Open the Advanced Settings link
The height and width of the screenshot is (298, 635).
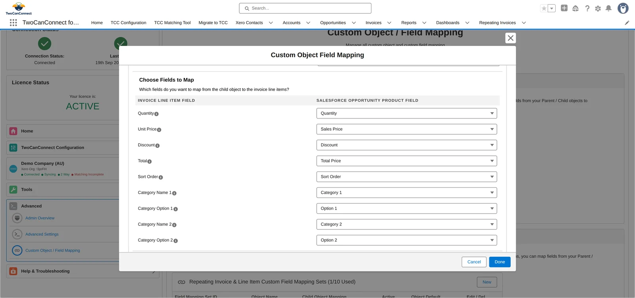42,235
